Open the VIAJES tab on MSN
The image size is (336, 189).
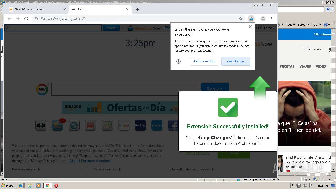[305, 66]
